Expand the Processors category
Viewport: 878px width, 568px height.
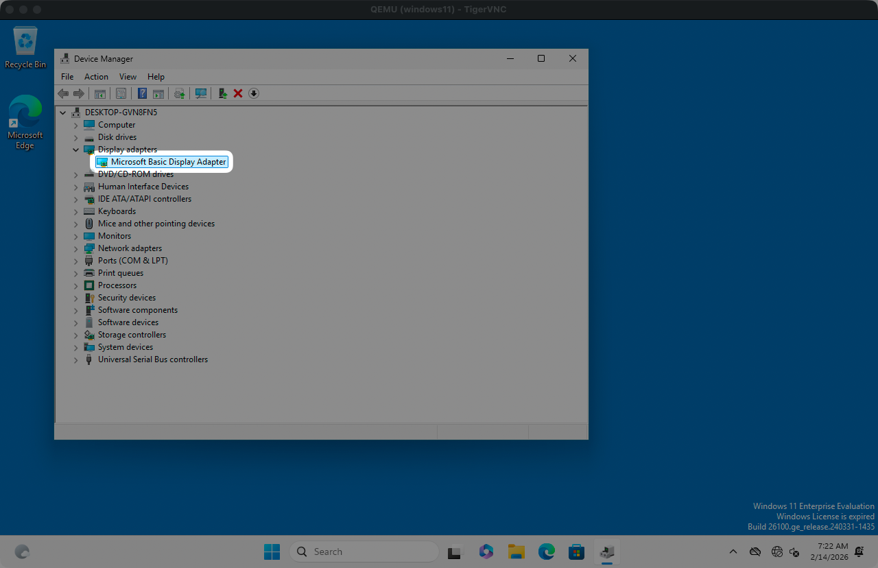(x=75, y=285)
